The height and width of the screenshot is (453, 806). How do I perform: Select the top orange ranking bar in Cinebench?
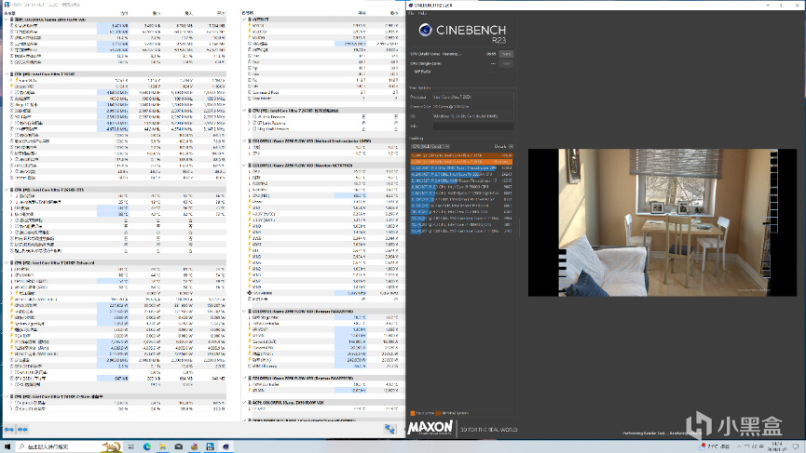pos(461,155)
